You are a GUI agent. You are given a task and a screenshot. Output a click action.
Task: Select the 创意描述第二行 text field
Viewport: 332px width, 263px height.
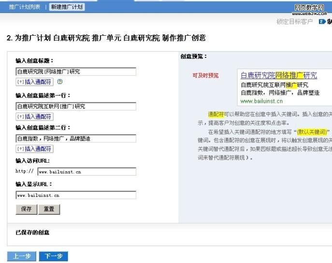click(75, 138)
